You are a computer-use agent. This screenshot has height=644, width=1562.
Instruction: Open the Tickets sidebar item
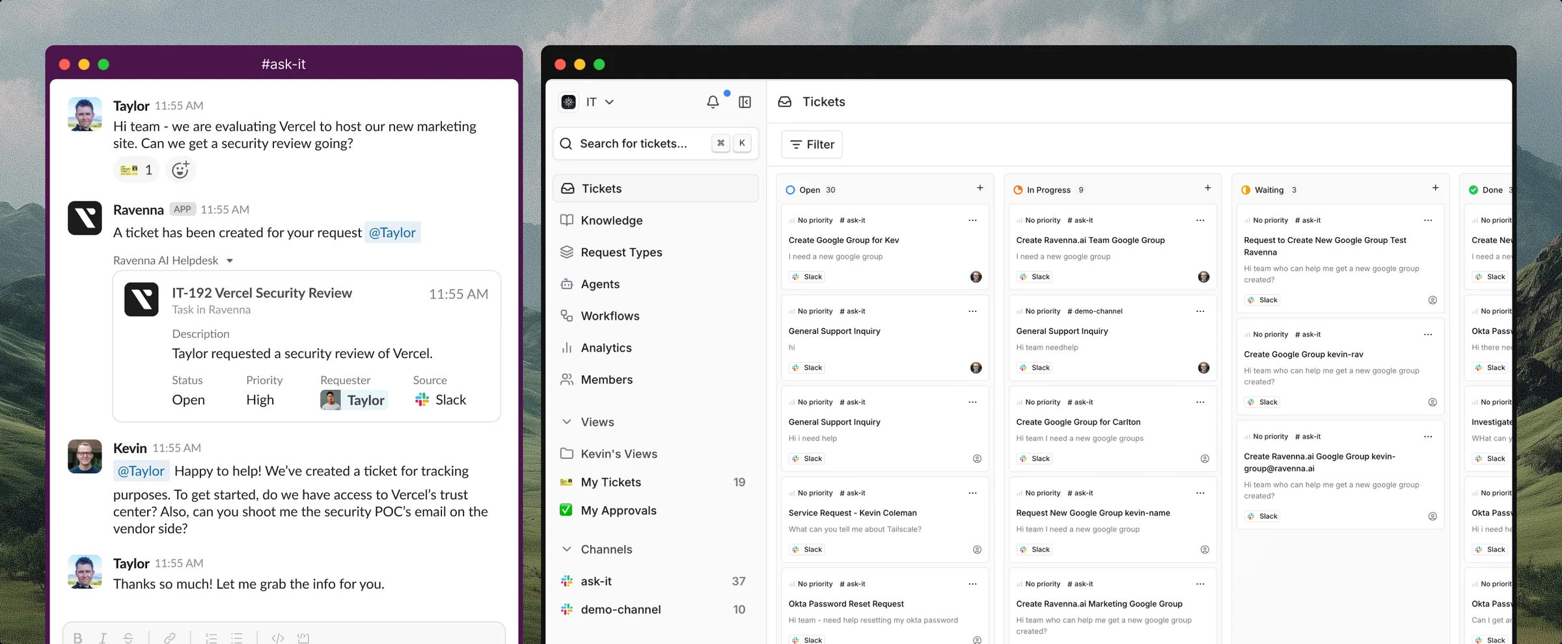coord(656,188)
